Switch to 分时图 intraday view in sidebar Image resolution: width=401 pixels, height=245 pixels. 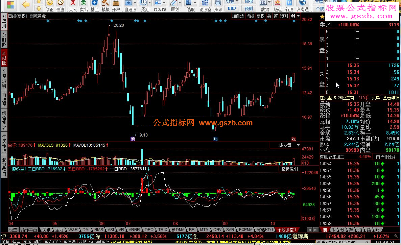point(4,39)
